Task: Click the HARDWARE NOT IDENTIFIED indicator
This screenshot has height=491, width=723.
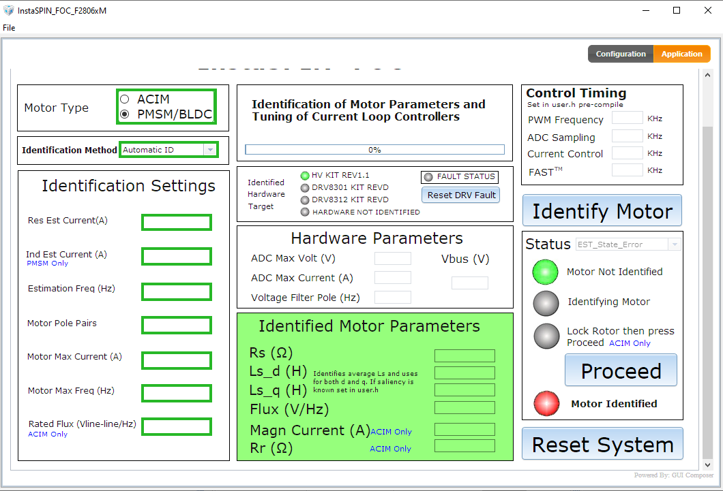Action: point(305,212)
